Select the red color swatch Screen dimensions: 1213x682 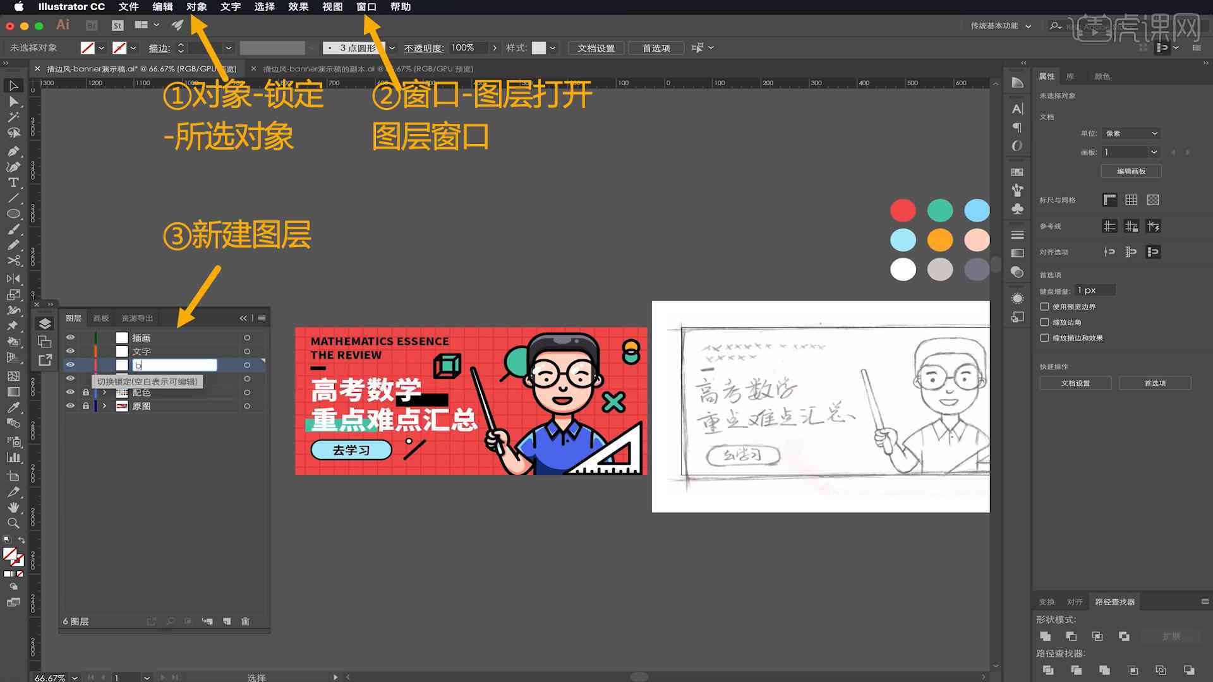click(904, 210)
